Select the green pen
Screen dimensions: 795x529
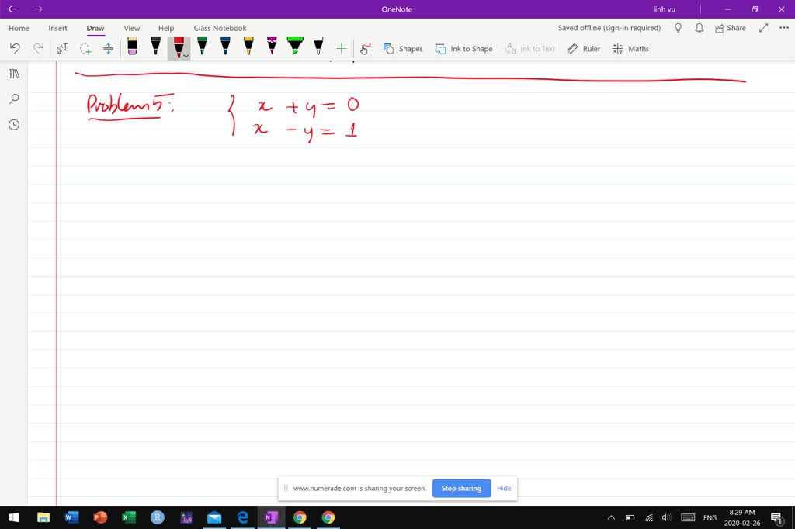pos(202,48)
